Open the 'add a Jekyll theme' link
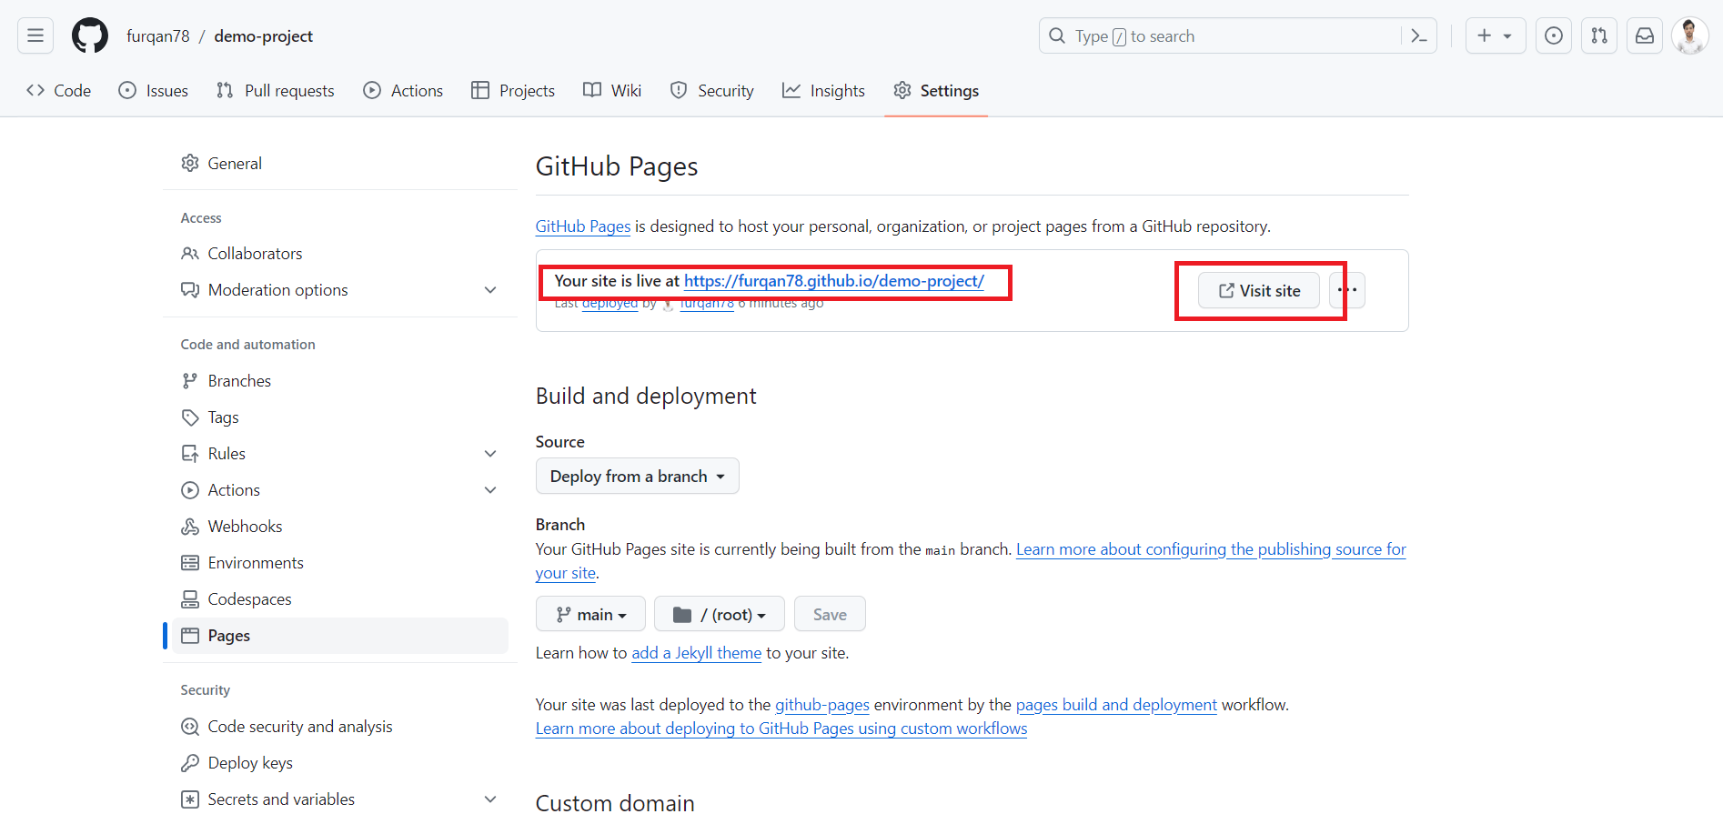 click(x=696, y=652)
